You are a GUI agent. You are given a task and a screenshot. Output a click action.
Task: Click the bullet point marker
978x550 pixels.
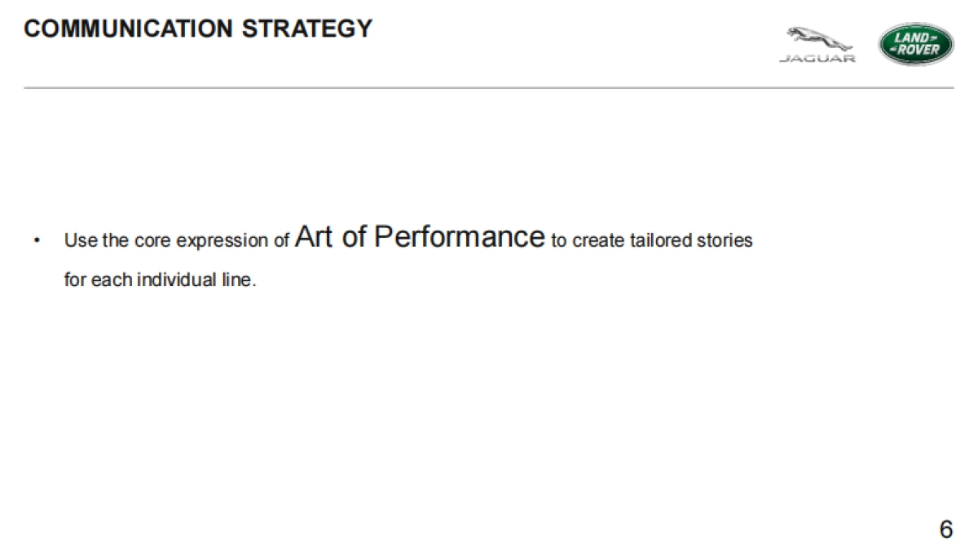coord(37,241)
